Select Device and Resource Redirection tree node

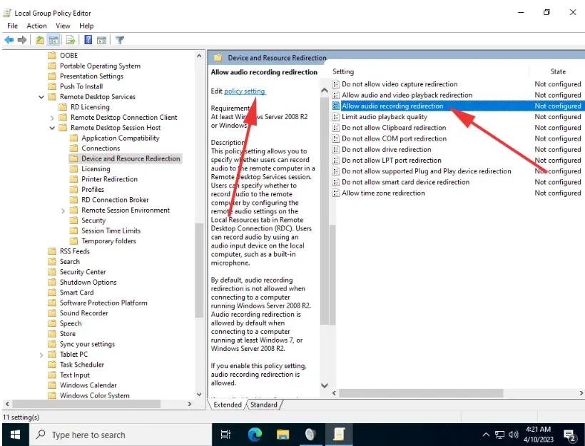click(x=131, y=158)
